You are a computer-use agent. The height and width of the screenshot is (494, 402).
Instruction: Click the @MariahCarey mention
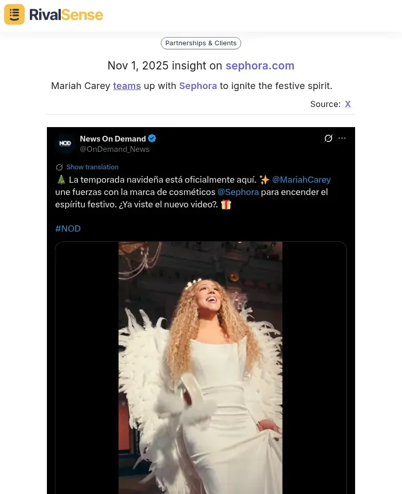[301, 179]
